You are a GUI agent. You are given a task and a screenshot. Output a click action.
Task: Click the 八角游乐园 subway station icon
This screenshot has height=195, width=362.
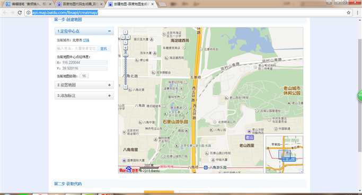[x=206, y=168]
